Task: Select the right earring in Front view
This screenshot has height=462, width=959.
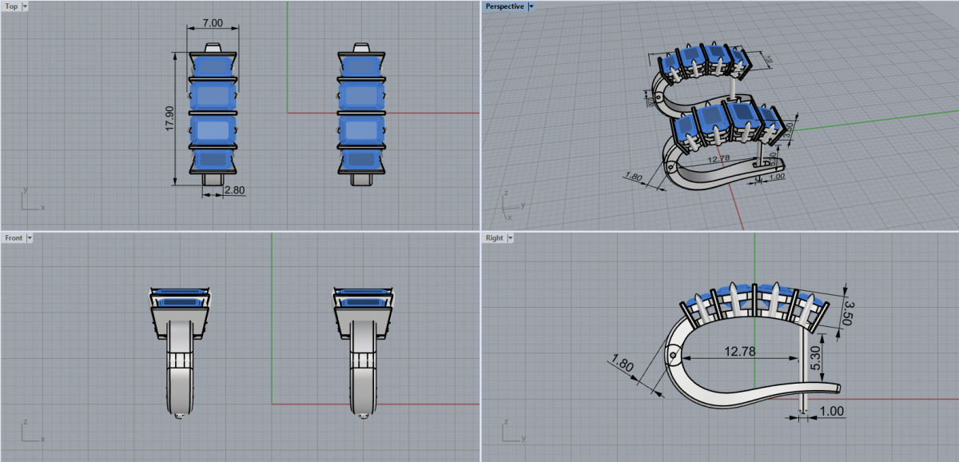Action: (364, 352)
